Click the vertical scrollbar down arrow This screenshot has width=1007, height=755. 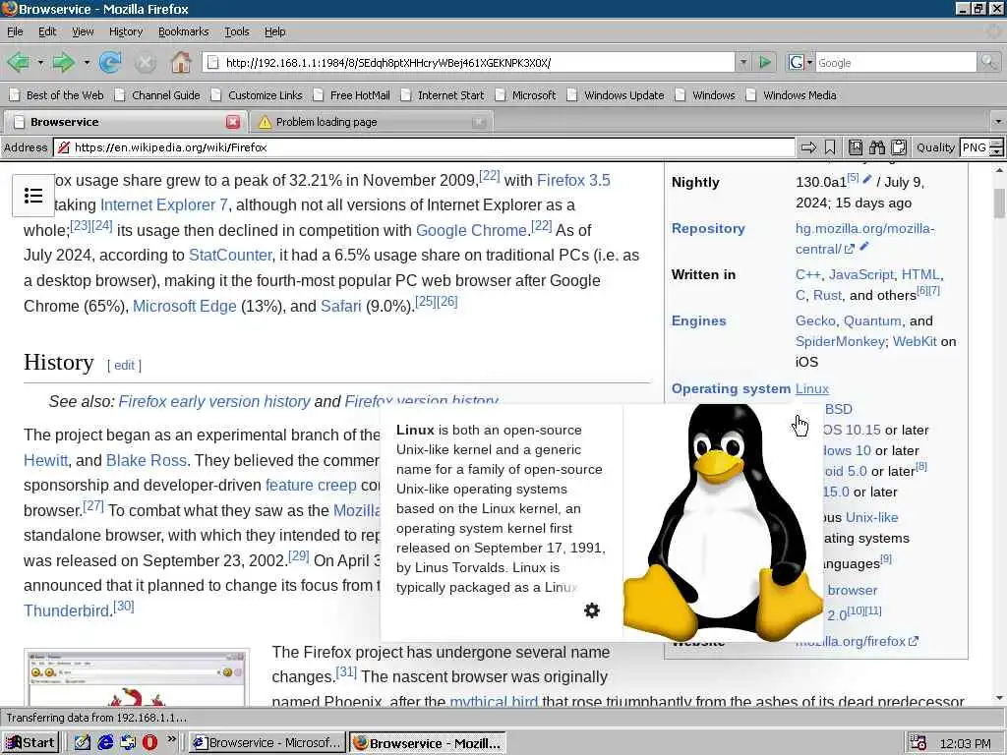[999, 698]
